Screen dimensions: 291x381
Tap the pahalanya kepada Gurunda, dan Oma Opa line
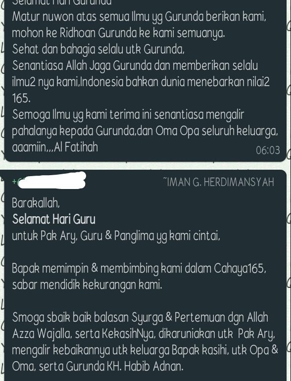(x=145, y=131)
